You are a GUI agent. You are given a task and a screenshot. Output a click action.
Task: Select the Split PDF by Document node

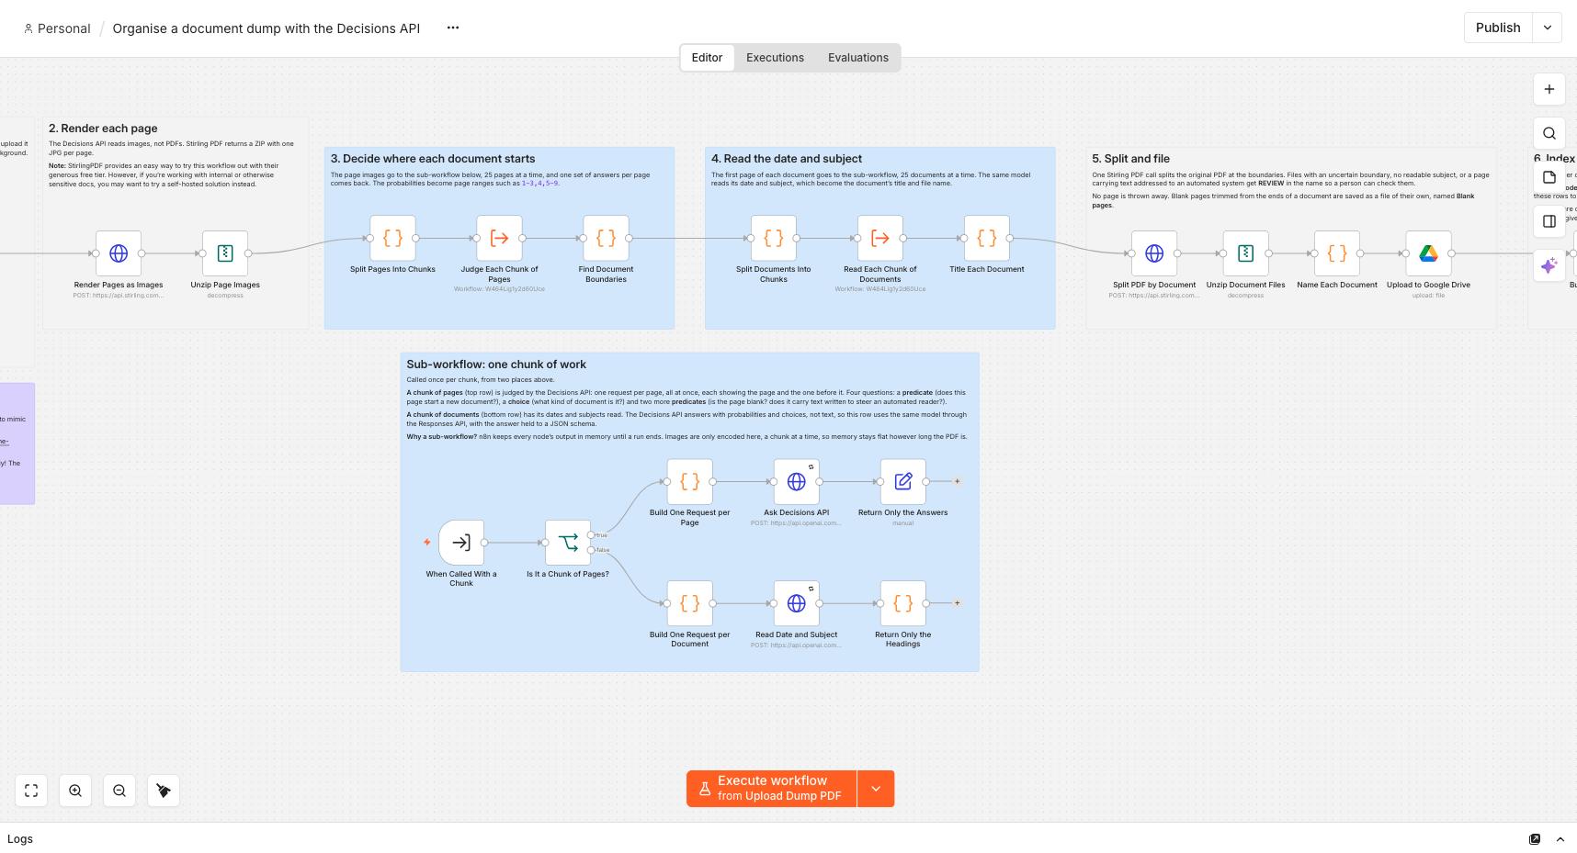1154,253
